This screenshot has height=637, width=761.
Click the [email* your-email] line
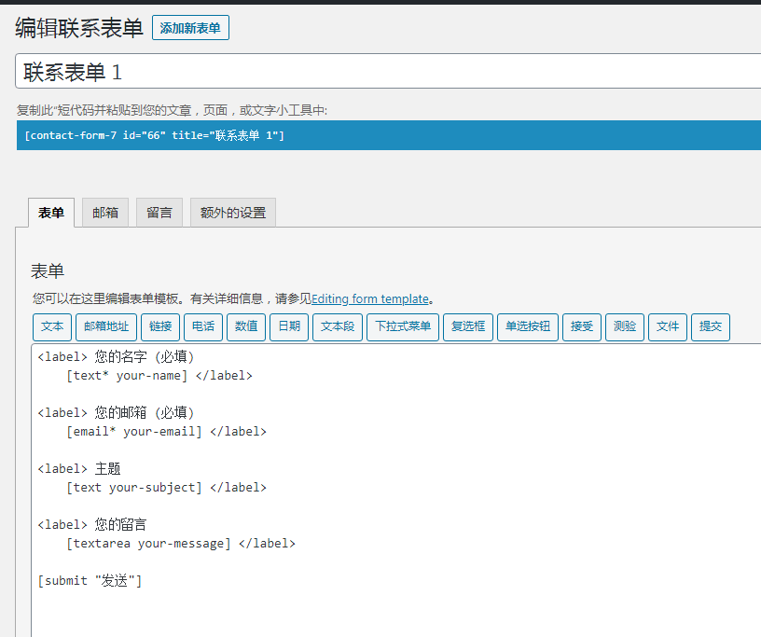[x=166, y=432]
